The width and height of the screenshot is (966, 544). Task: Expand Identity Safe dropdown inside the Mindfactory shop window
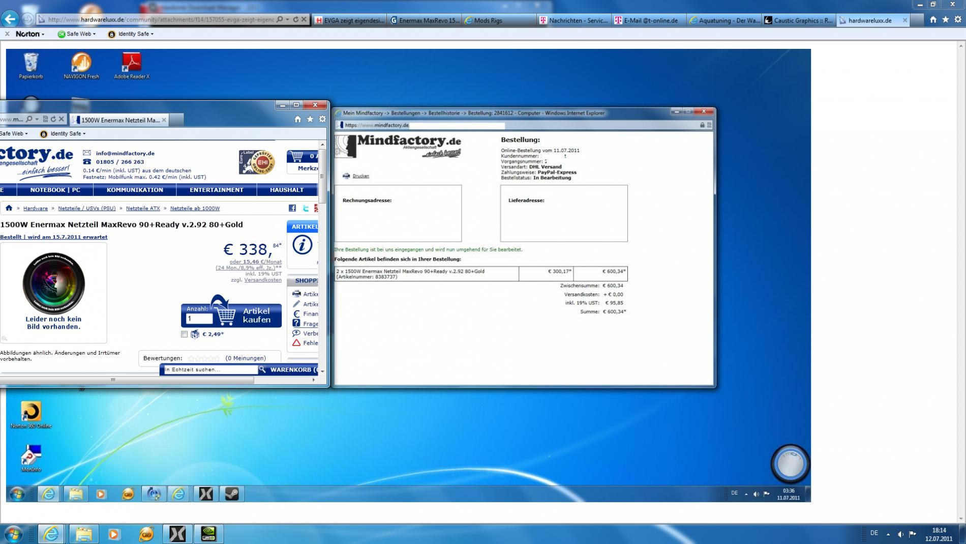[x=63, y=134]
